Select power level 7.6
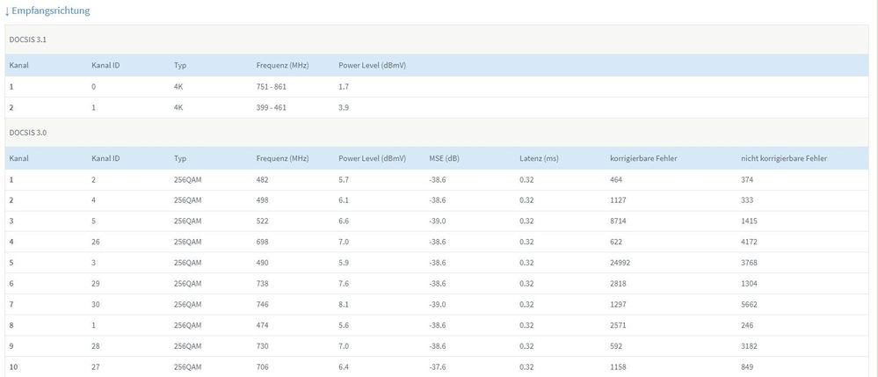The image size is (878, 377). pyautogui.click(x=344, y=284)
